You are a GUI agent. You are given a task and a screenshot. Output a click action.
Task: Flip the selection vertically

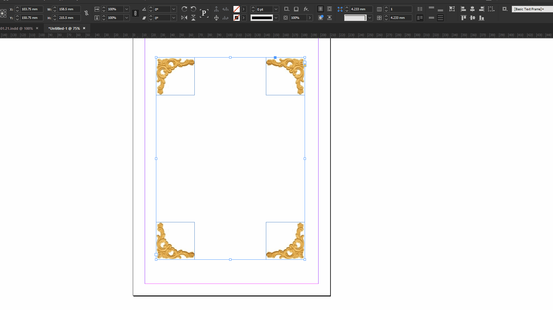[x=193, y=18]
